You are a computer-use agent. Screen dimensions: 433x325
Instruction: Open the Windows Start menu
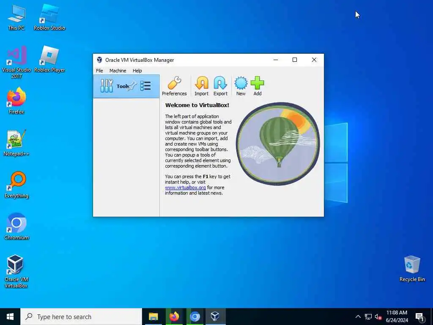coord(10,317)
